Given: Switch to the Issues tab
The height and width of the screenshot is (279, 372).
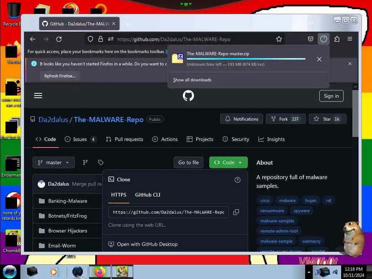Looking at the screenshot, I should pyautogui.click(x=80, y=139).
